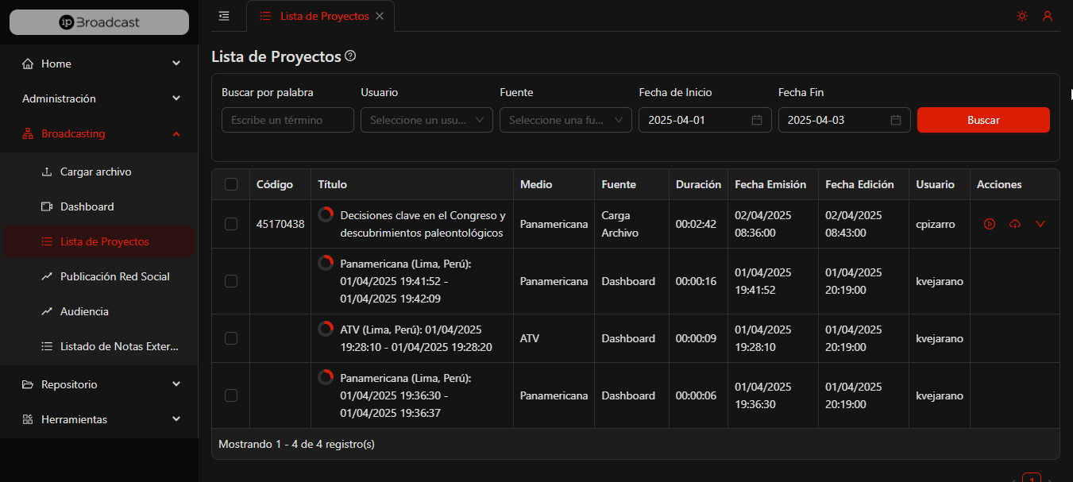Image resolution: width=1073 pixels, height=482 pixels.
Task: Open Cargar archivo in the sidebar
Action: pyautogui.click(x=95, y=172)
